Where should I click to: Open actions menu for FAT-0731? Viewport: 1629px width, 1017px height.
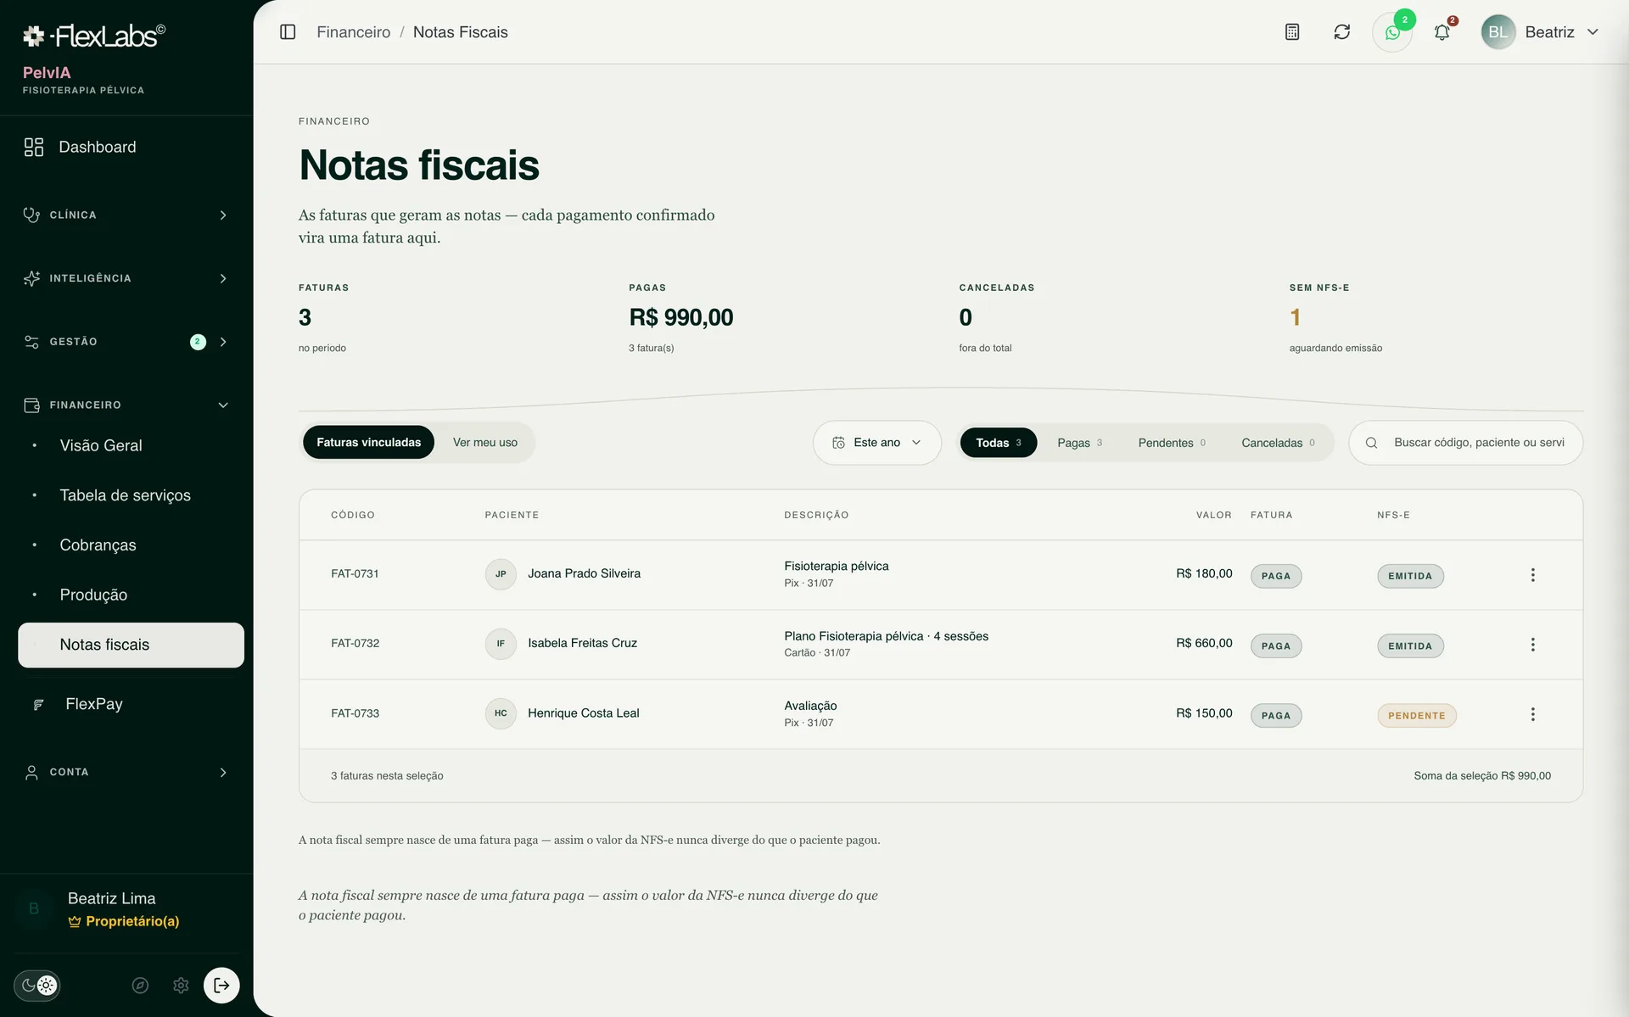pyautogui.click(x=1532, y=575)
